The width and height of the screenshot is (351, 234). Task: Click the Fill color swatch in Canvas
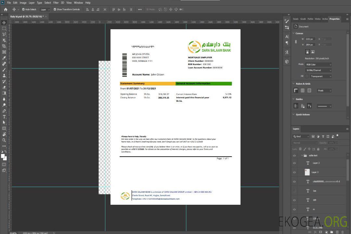point(307,76)
